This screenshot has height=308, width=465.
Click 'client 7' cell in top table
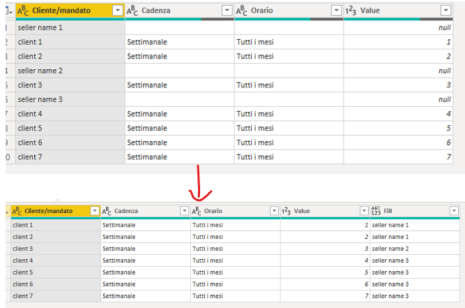[x=70, y=157]
